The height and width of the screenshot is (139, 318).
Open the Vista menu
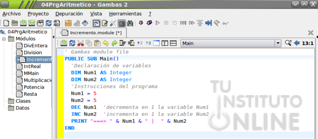(96, 14)
